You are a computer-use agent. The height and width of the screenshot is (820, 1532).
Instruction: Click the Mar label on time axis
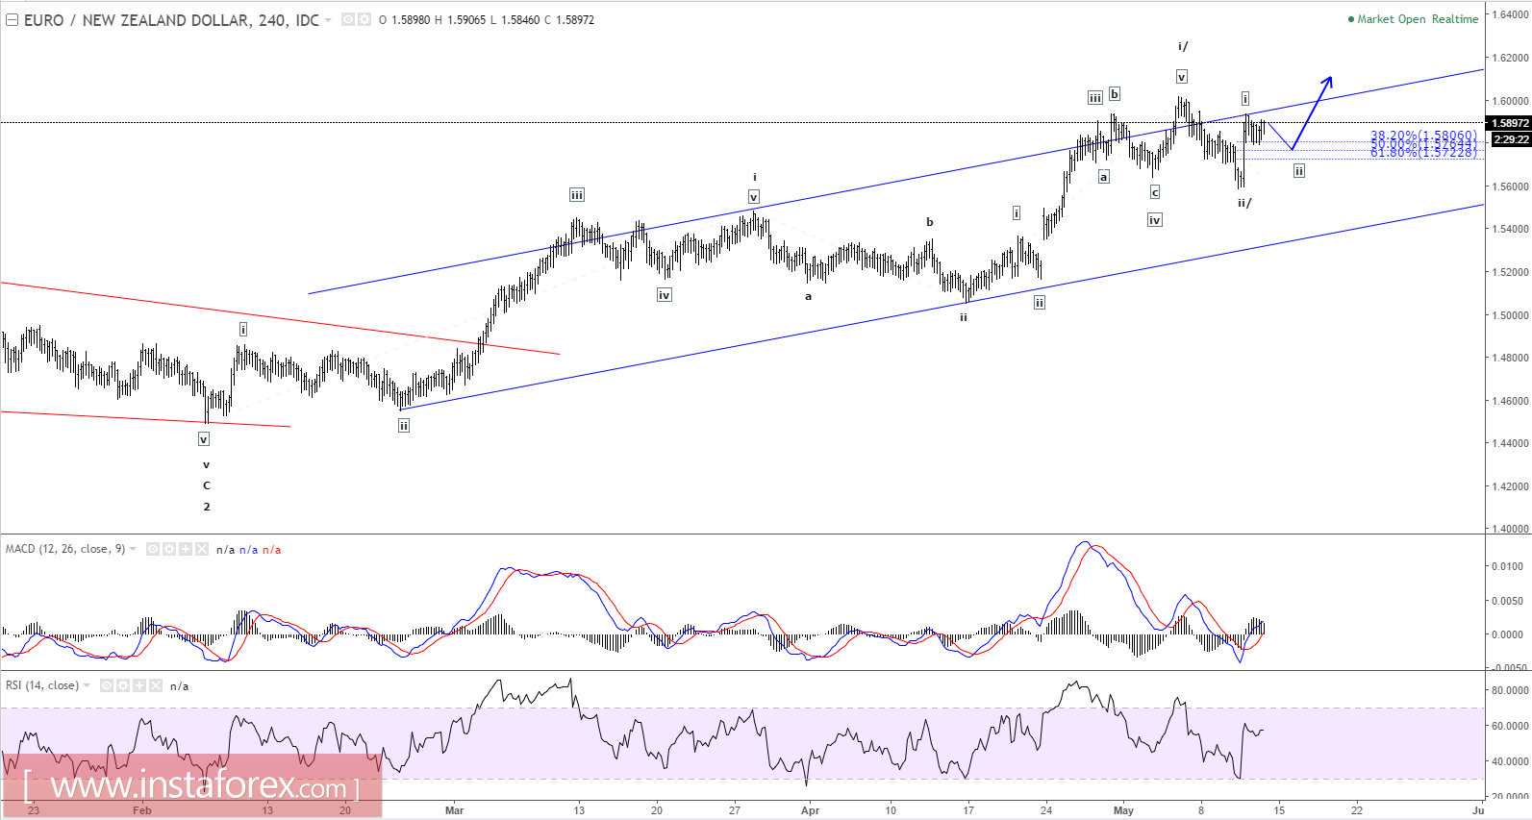coord(454,810)
